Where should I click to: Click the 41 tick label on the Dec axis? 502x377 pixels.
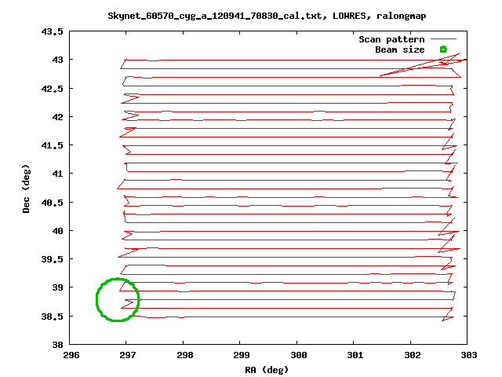(x=57, y=174)
